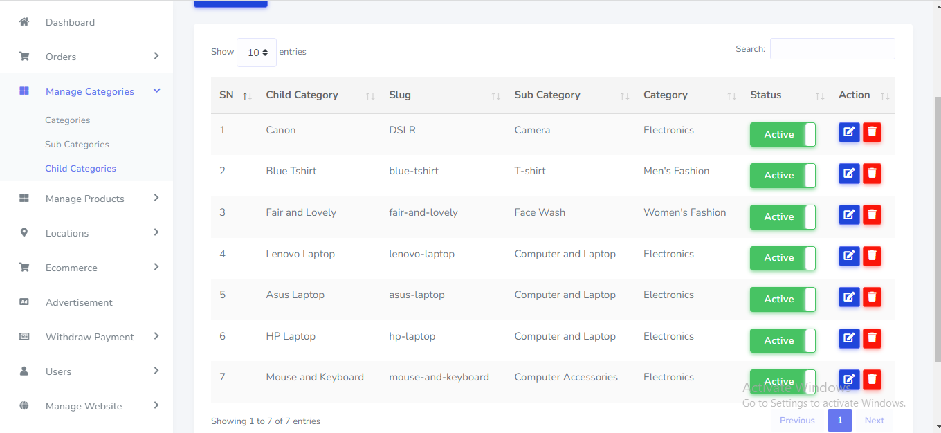Open the entries-per-page dropdown
Screen dimensions: 941x433
(257, 53)
